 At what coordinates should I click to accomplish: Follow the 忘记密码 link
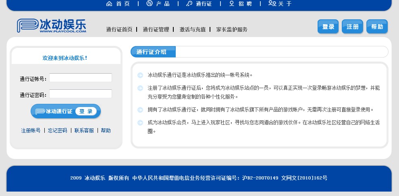click(57, 130)
